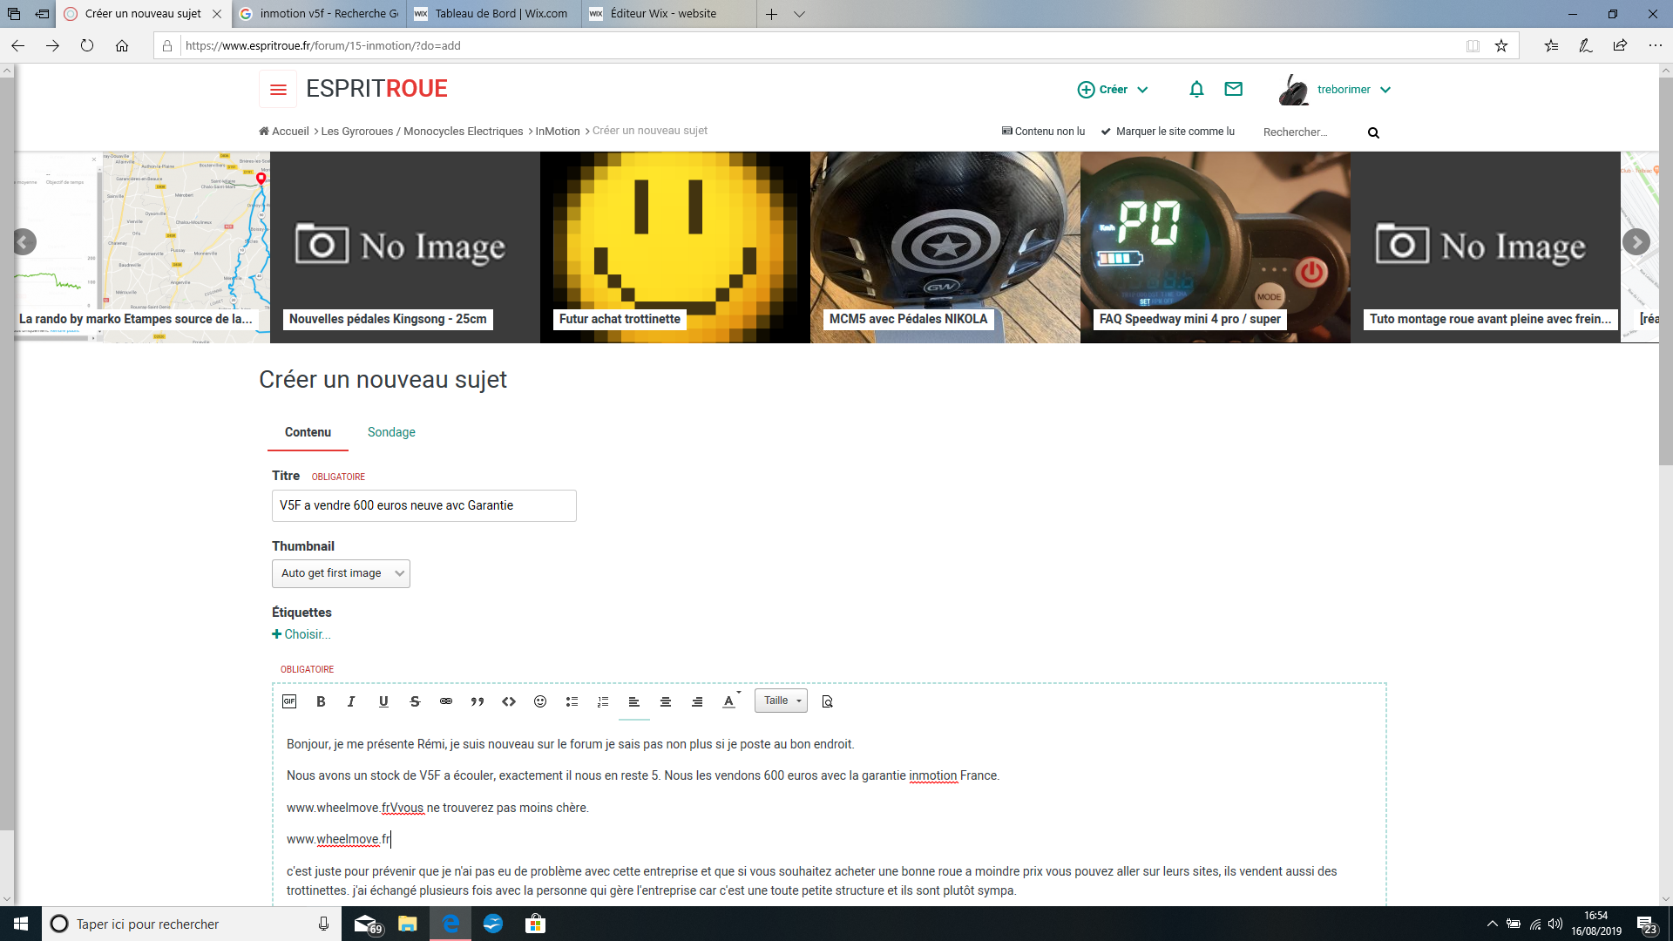The height and width of the screenshot is (941, 1673).
Task: Insert a numbered list
Action: 603,701
